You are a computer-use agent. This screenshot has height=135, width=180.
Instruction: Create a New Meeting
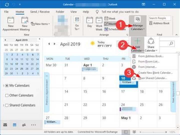pos(25,24)
